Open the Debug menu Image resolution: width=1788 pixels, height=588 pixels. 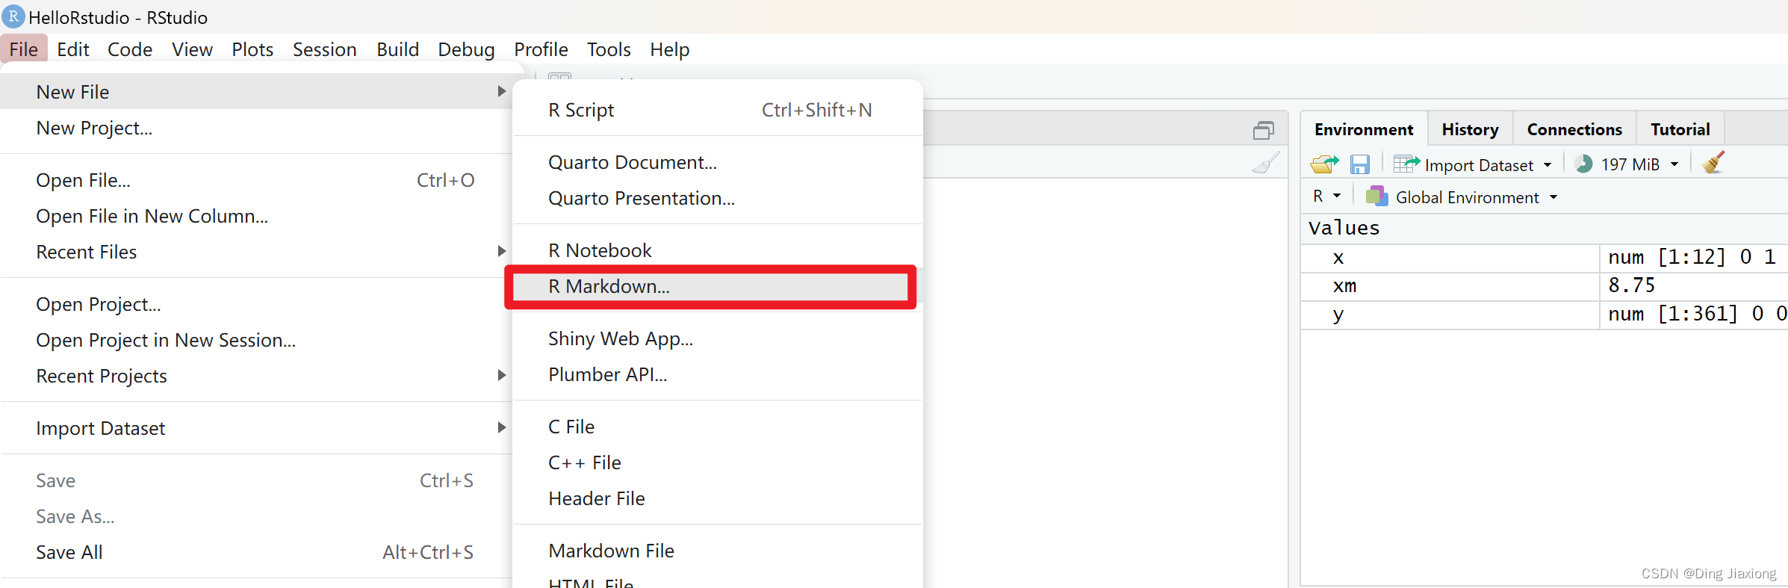(x=466, y=49)
